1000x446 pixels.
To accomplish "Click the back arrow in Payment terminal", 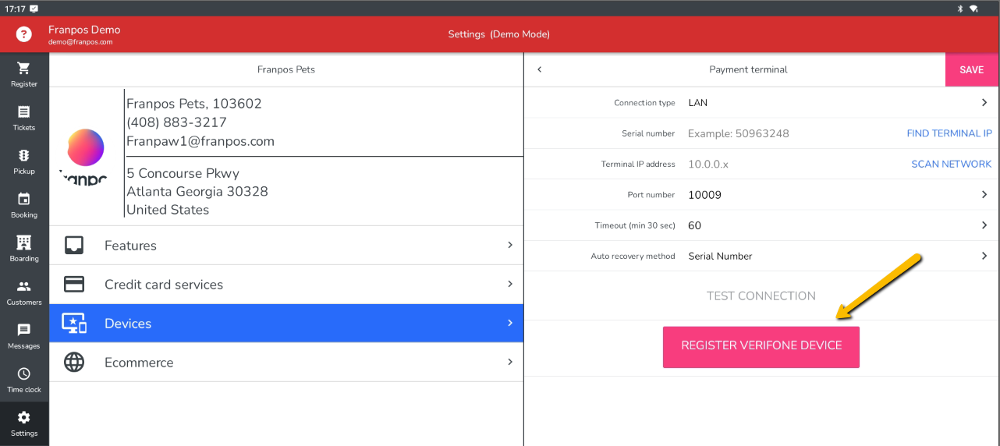I will tap(539, 70).
